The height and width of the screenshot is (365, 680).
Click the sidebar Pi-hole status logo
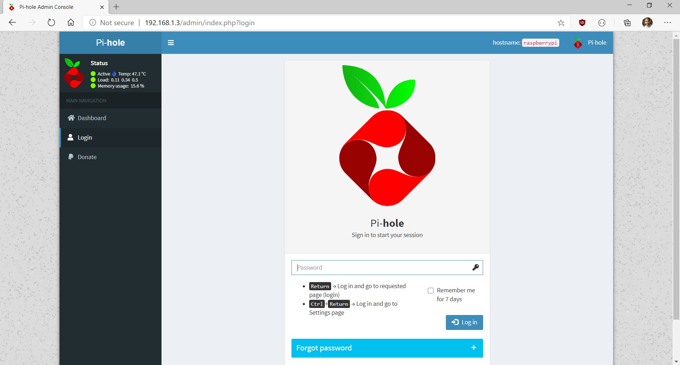point(74,73)
